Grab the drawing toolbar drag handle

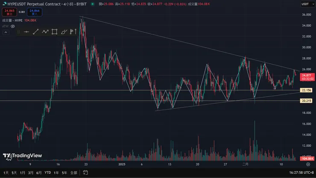(x=18, y=32)
